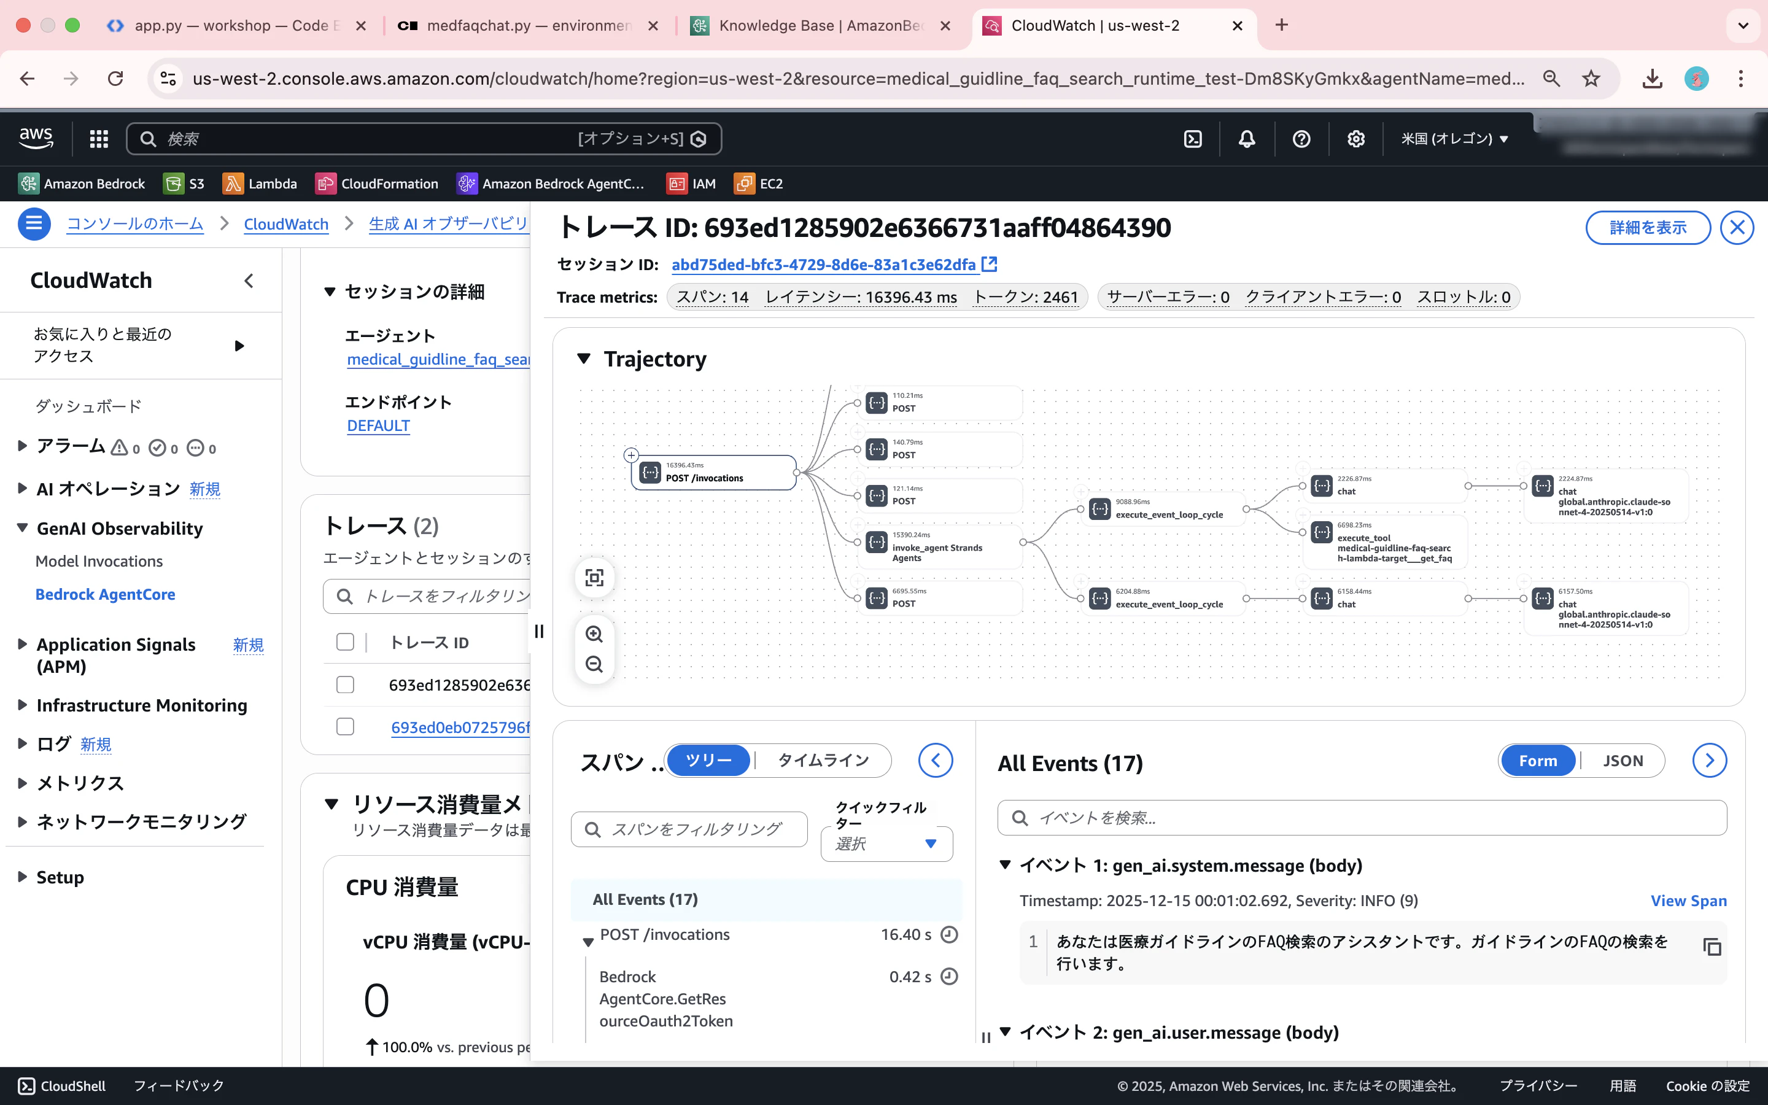Open AWS console settings gear
This screenshot has width=1768, height=1105.
[x=1356, y=139]
